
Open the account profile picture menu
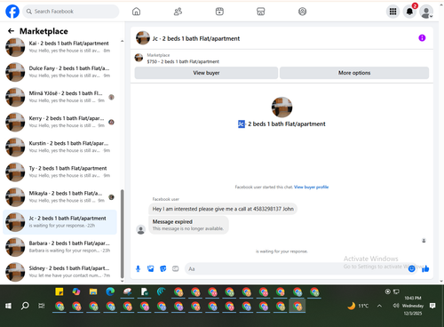pos(426,12)
